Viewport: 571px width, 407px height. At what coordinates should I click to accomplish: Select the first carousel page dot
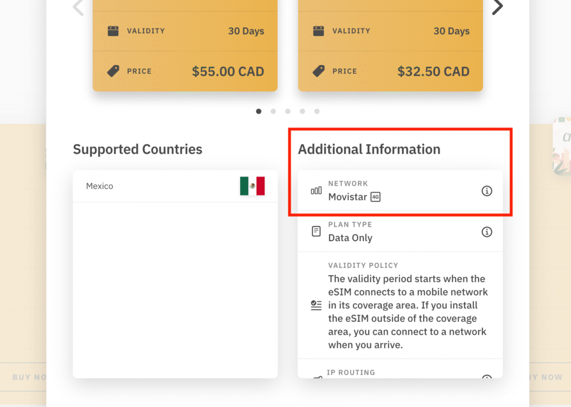point(259,111)
